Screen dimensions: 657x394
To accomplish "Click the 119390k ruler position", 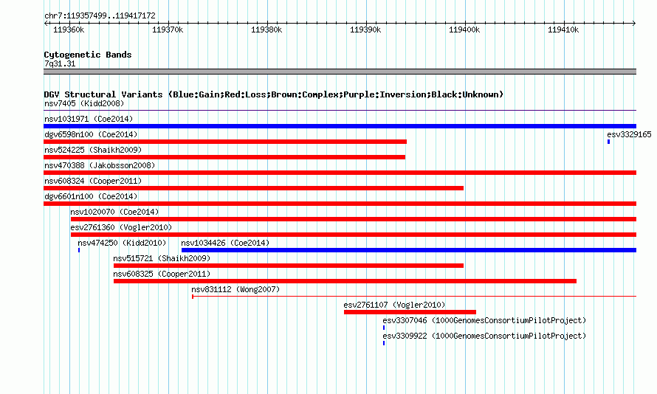I will pyautogui.click(x=365, y=30).
